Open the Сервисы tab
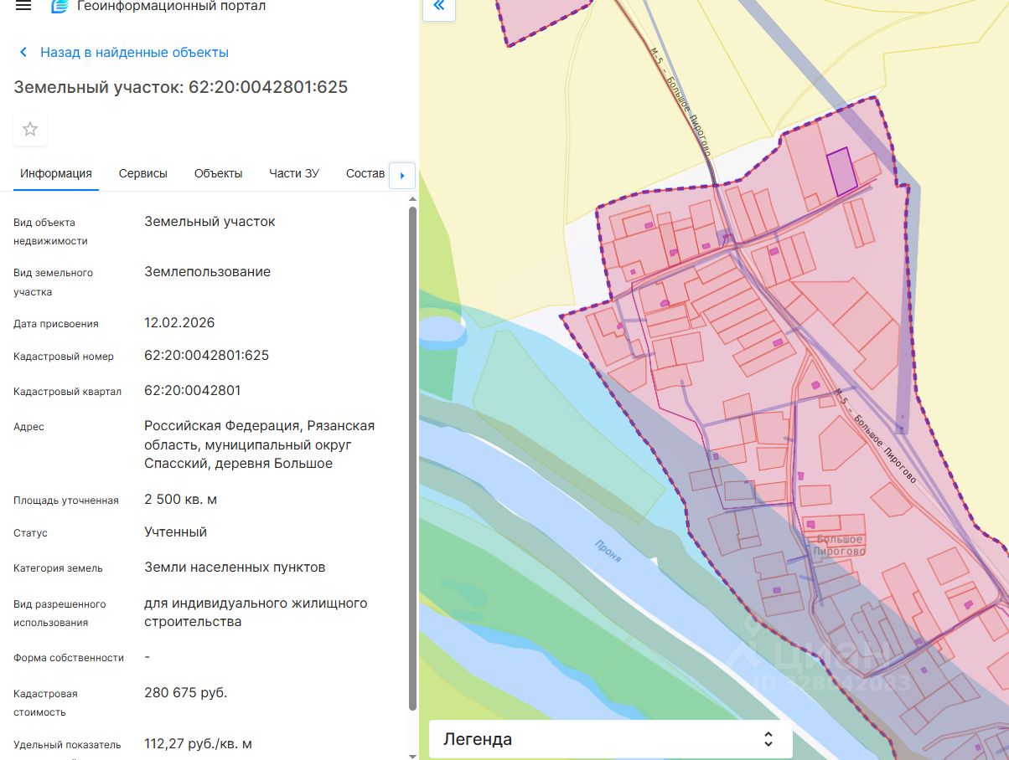 [x=143, y=173]
